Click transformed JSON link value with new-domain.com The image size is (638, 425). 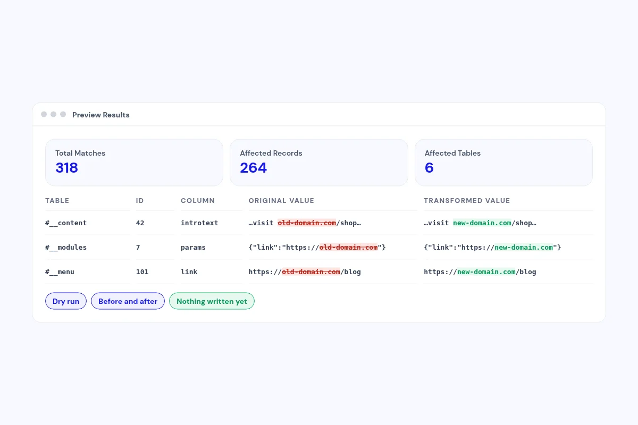(492, 248)
